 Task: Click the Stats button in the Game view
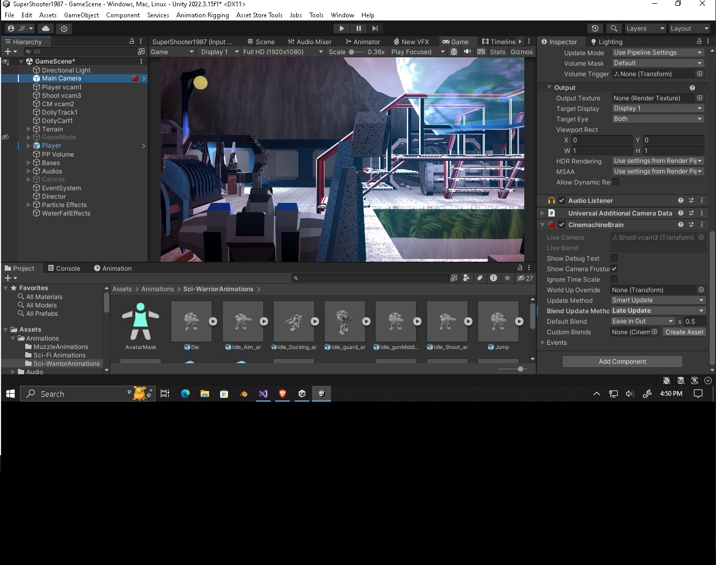point(497,52)
